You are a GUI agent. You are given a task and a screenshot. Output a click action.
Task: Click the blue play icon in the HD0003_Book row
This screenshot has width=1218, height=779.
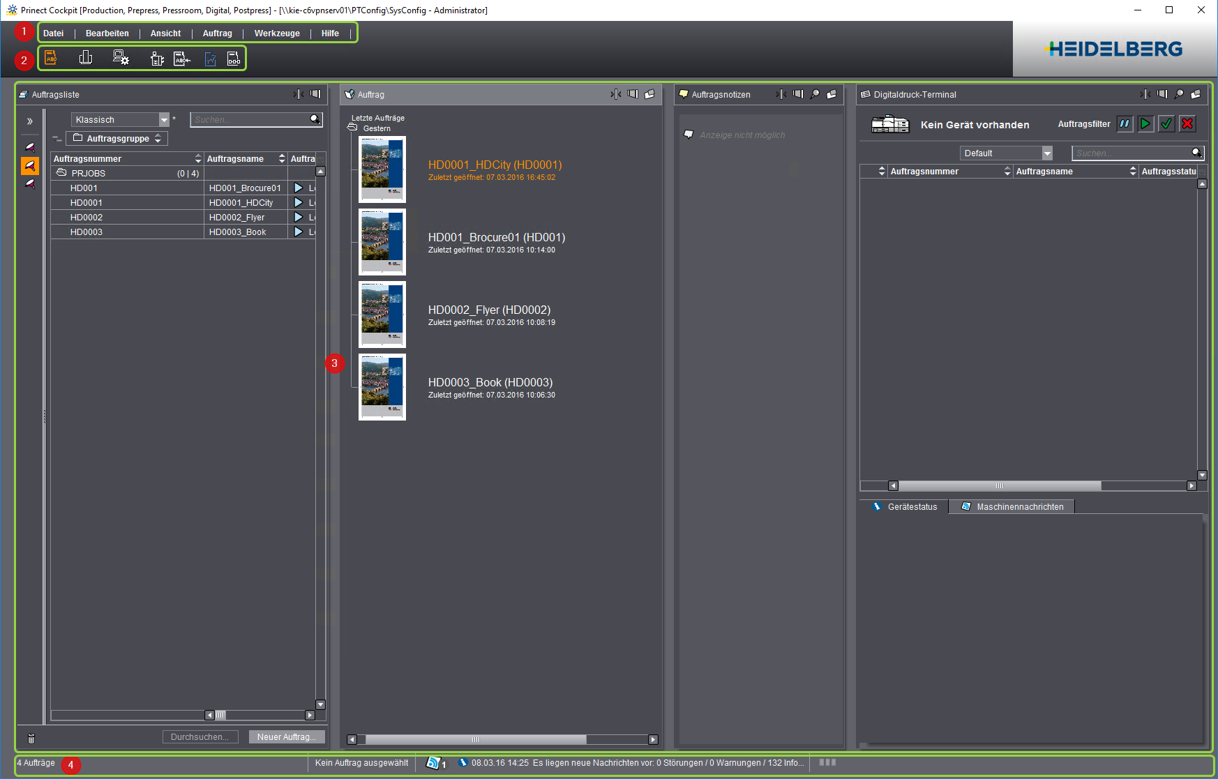pos(299,232)
